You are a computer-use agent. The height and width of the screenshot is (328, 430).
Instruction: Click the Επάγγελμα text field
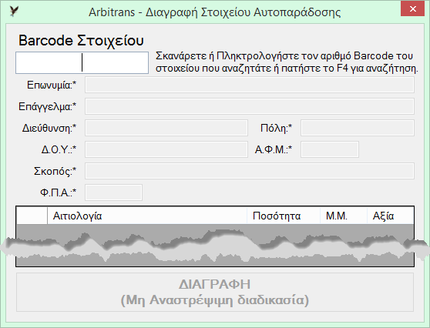(249, 106)
